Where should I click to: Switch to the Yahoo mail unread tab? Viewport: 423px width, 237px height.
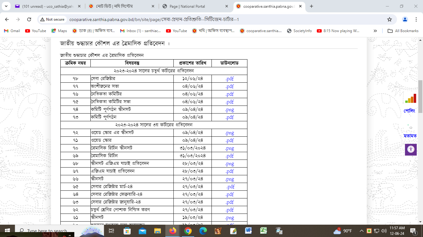[x=46, y=6]
